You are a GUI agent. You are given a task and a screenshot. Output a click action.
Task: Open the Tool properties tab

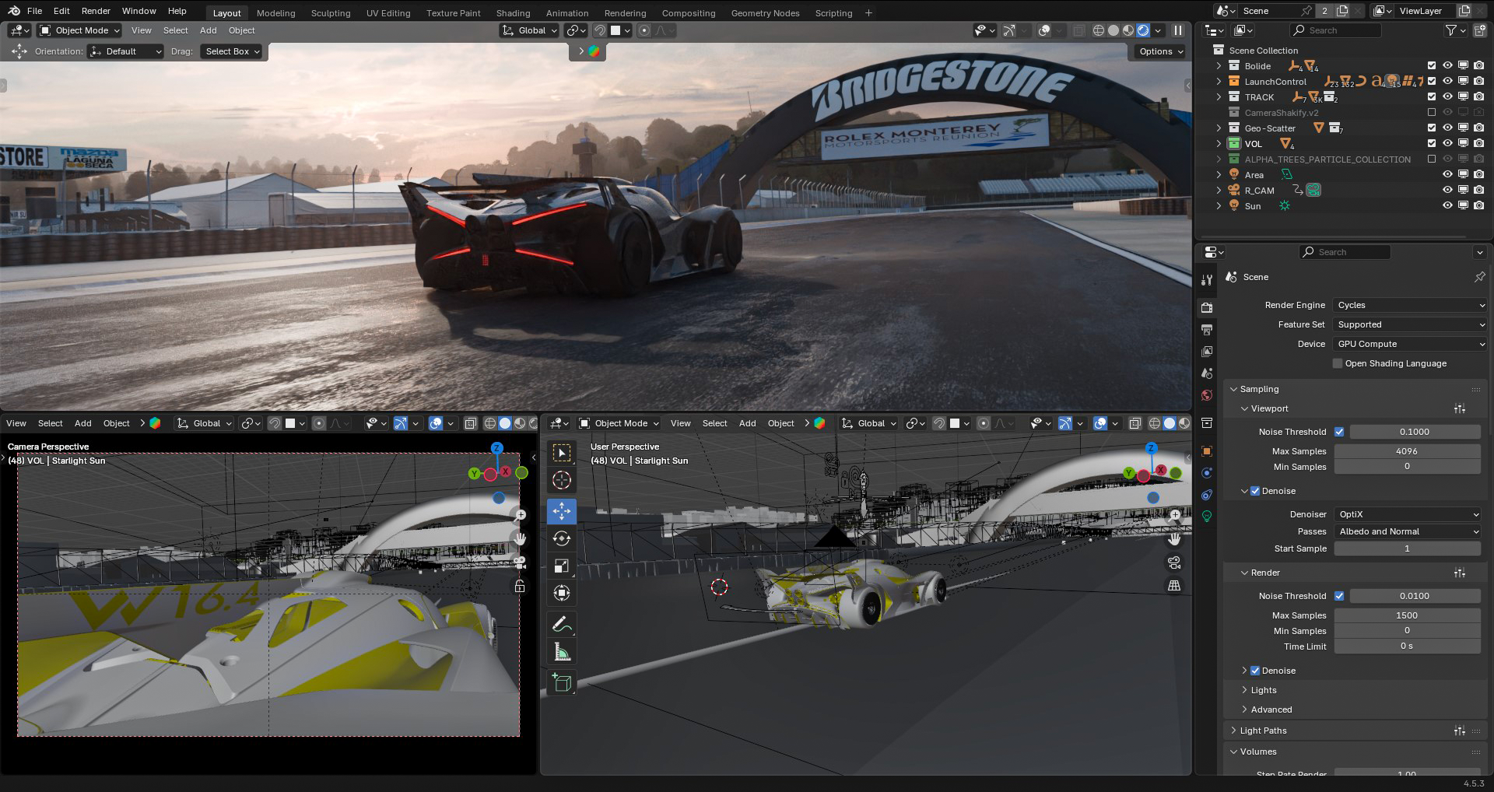[1207, 280]
